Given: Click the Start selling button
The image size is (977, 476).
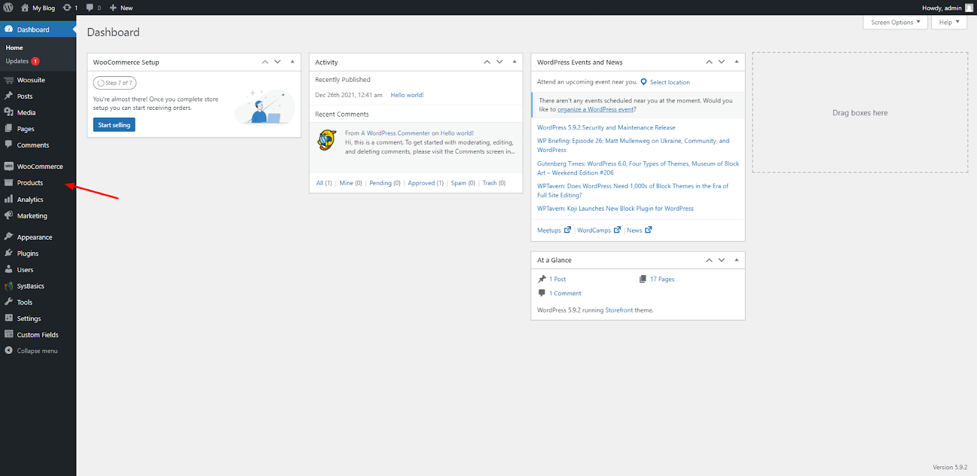Looking at the screenshot, I should tap(114, 124).
